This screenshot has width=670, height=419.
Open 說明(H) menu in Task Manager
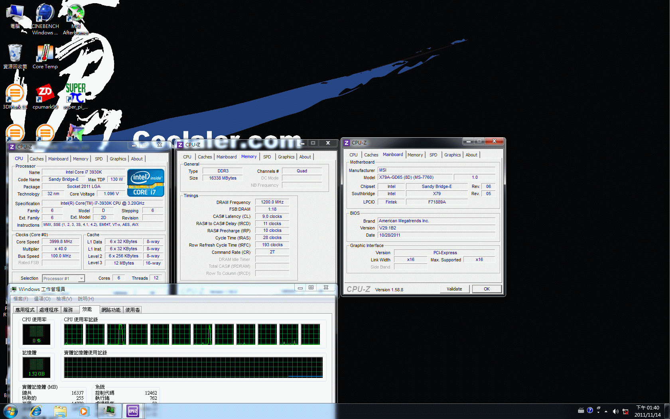[x=86, y=299]
